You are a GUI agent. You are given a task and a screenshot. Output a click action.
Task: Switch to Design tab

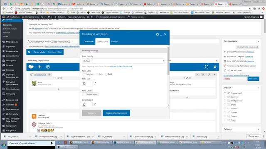[114, 41]
